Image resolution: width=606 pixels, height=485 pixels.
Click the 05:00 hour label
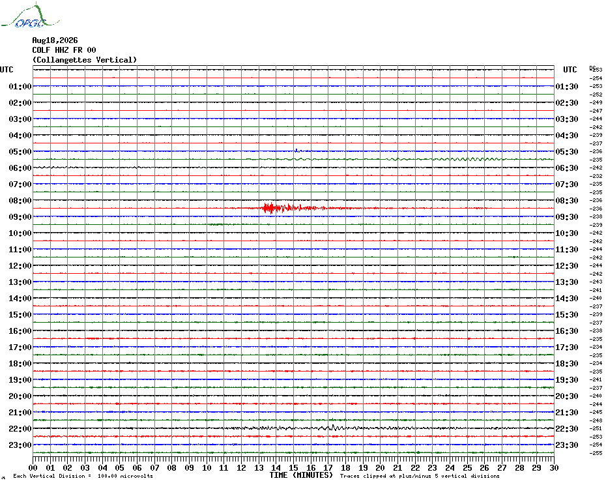coord(20,152)
